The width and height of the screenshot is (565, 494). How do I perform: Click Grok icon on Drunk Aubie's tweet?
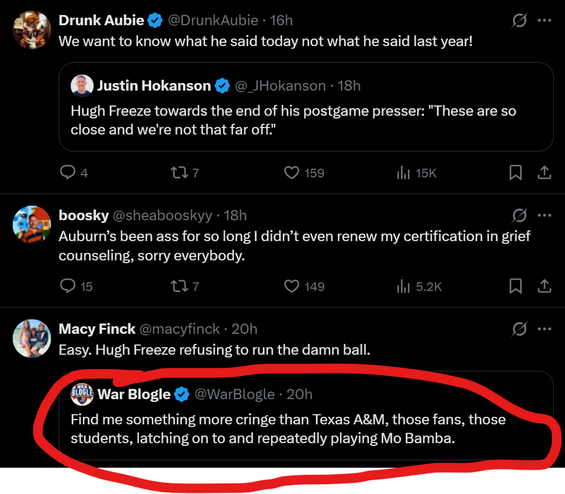click(520, 20)
